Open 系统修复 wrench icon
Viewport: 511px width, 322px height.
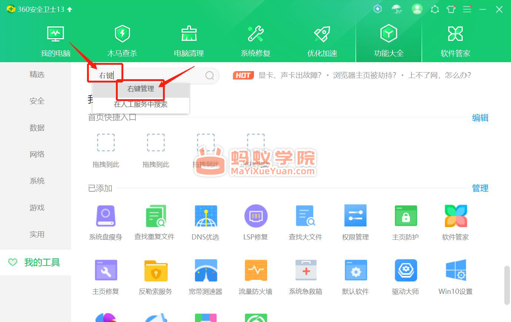[255, 34]
